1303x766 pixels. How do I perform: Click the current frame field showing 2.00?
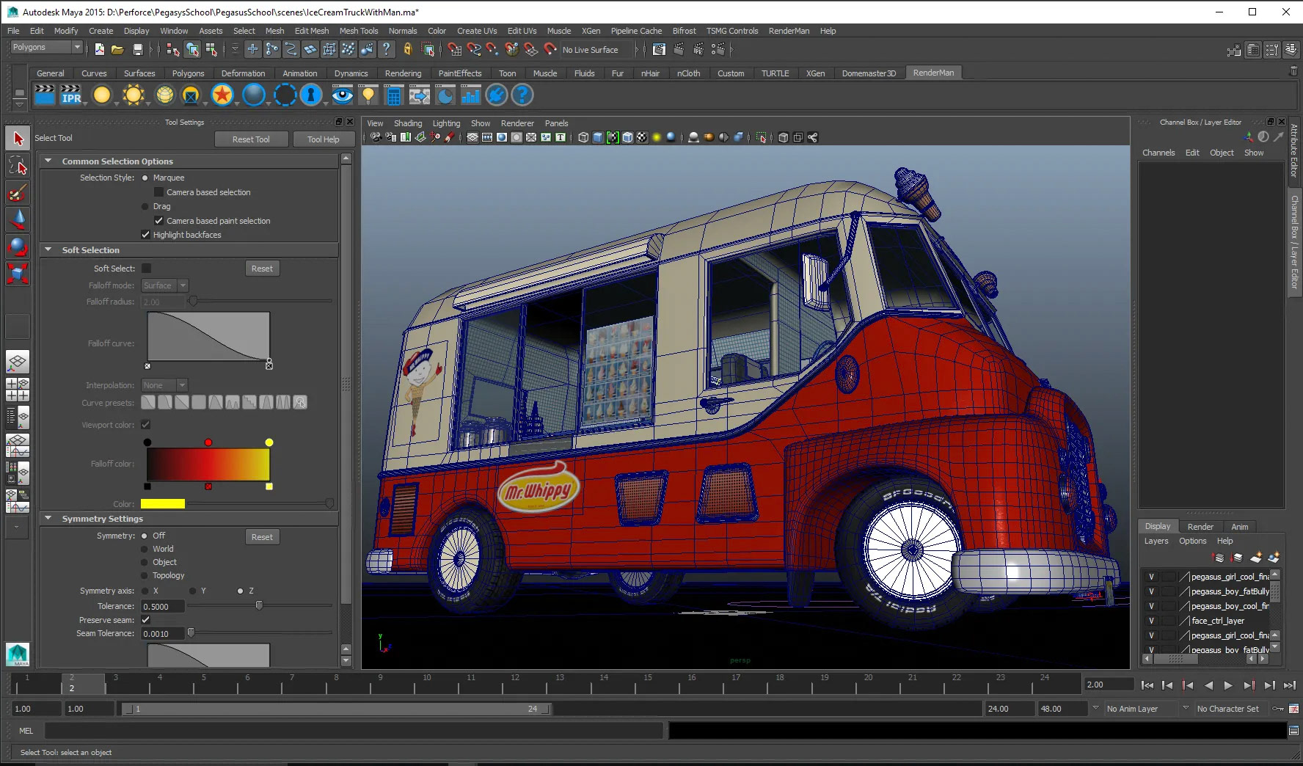tap(1109, 685)
